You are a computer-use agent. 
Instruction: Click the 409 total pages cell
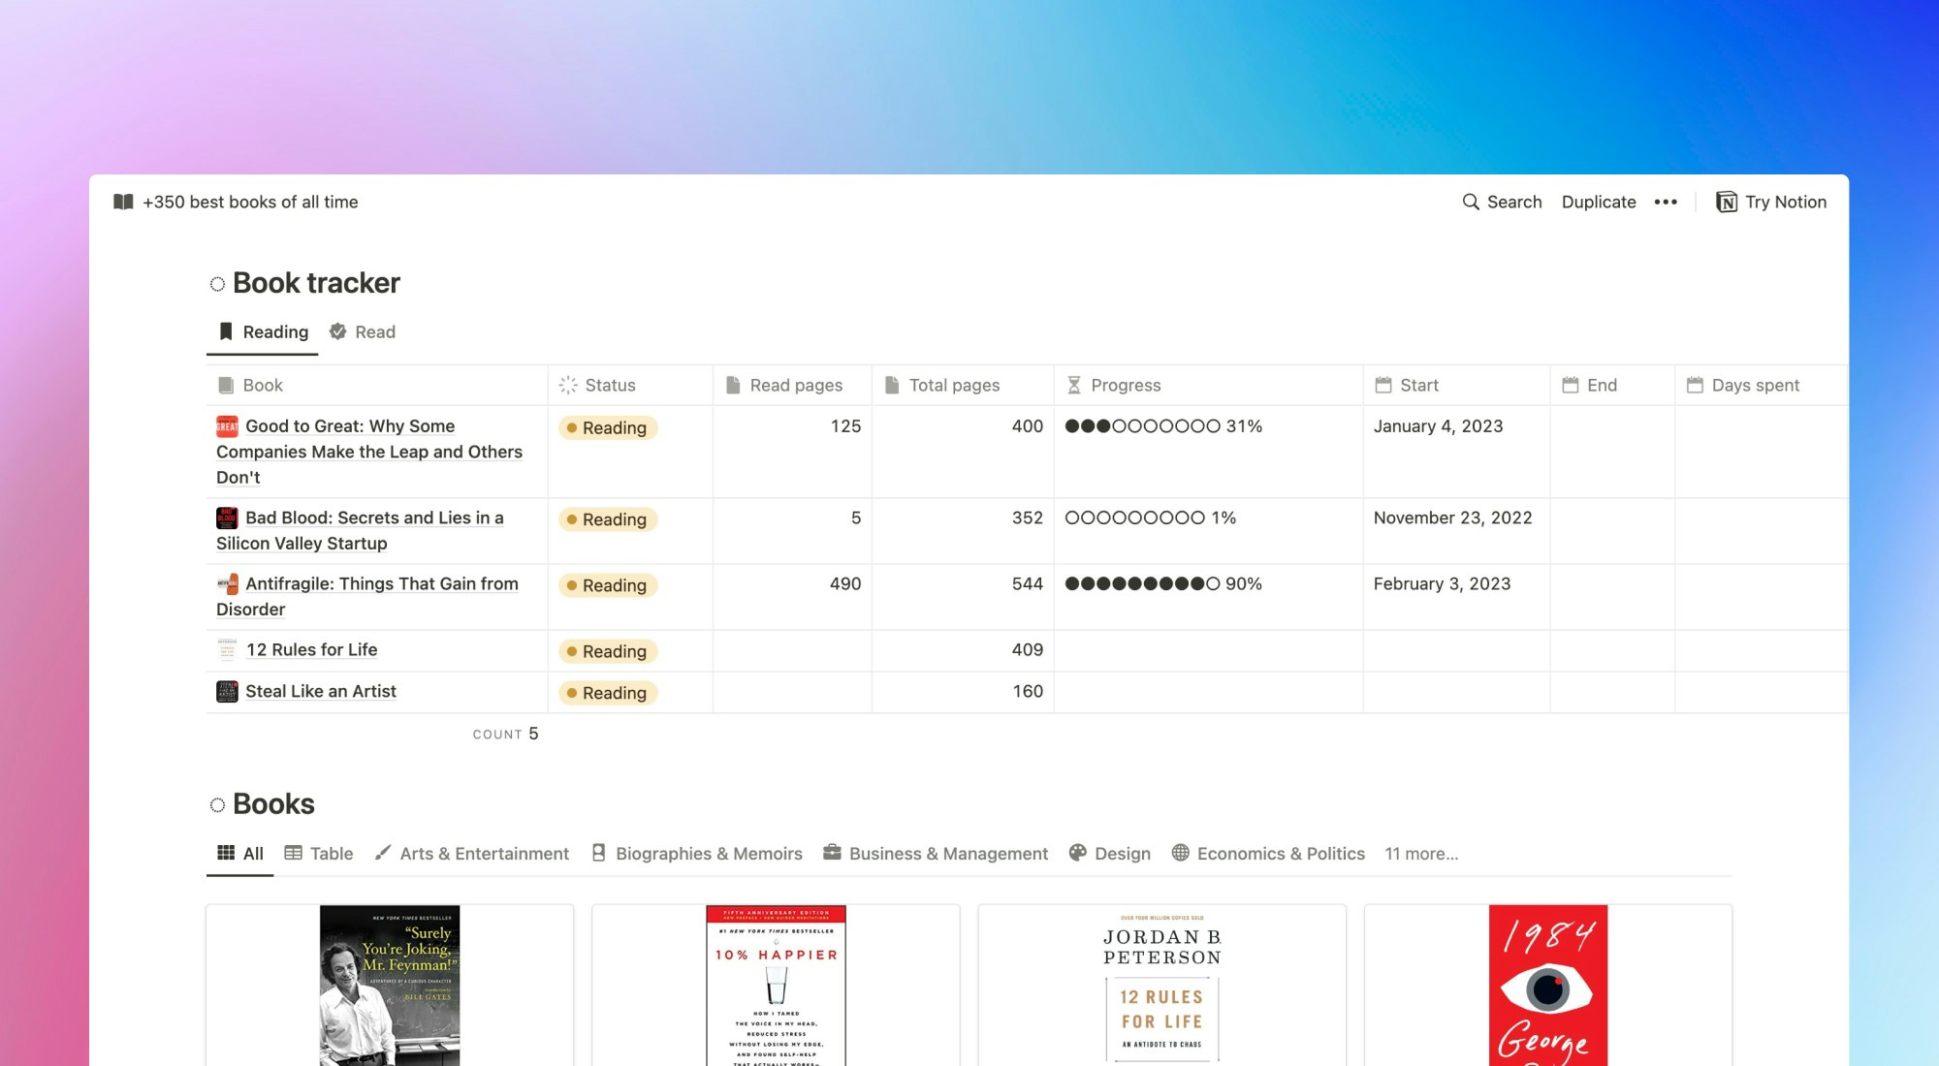point(963,650)
